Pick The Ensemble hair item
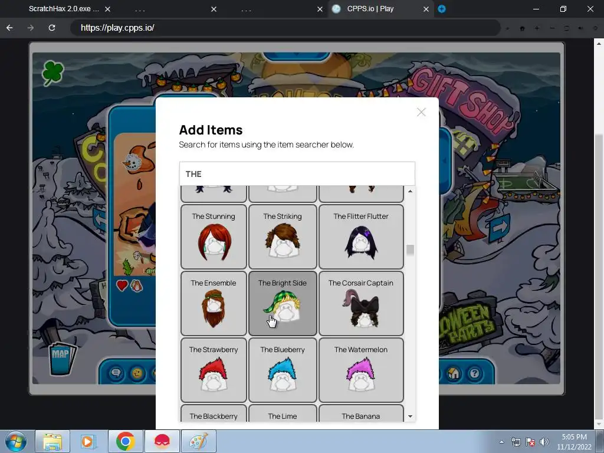 [x=214, y=303]
